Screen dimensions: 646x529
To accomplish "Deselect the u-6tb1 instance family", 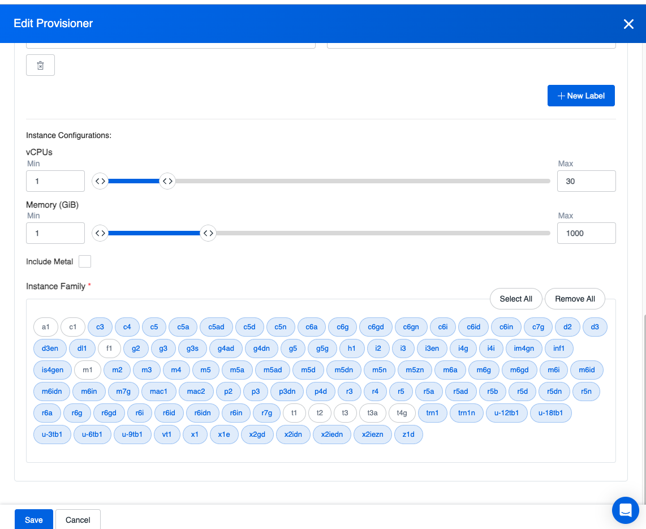I will pyautogui.click(x=92, y=434).
